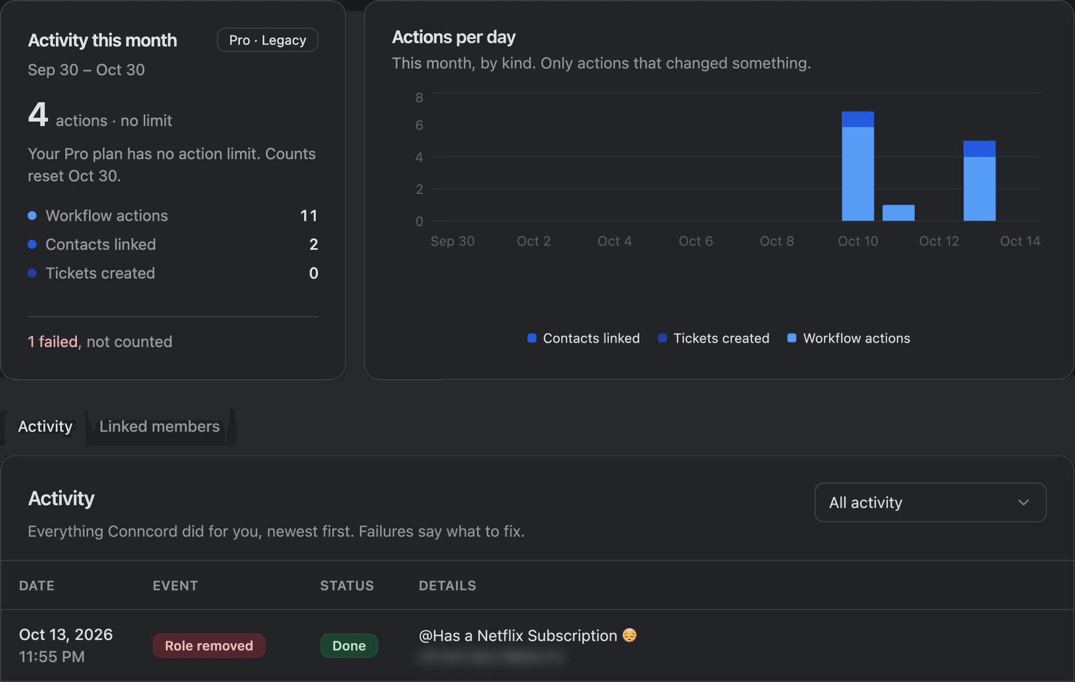Click the Workflow actions legend color square
Image resolution: width=1075 pixels, height=682 pixels.
pyautogui.click(x=792, y=338)
